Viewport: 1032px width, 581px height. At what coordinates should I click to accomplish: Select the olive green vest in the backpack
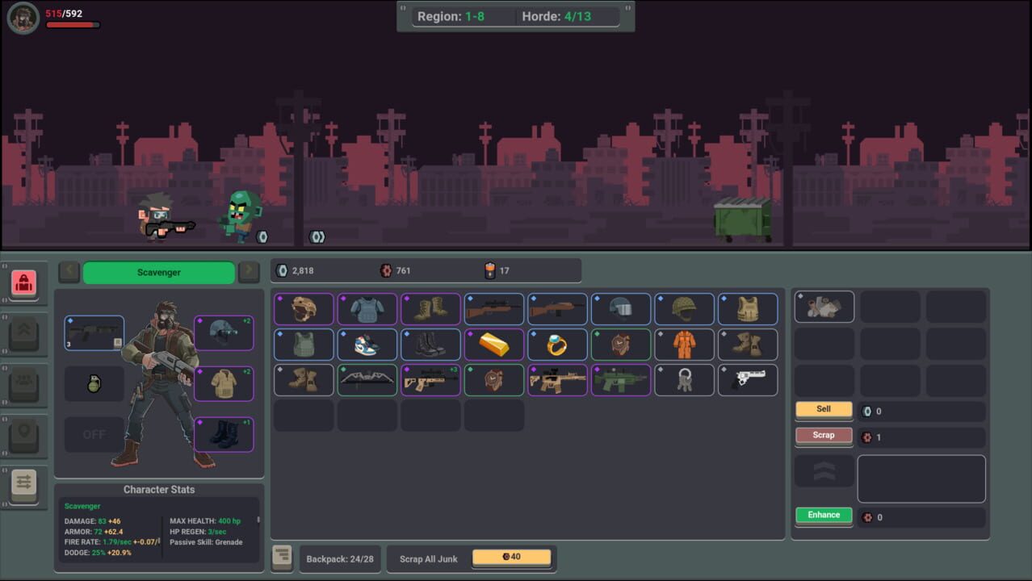[304, 345]
